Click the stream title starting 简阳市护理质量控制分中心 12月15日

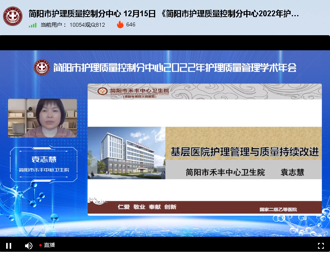point(164,14)
